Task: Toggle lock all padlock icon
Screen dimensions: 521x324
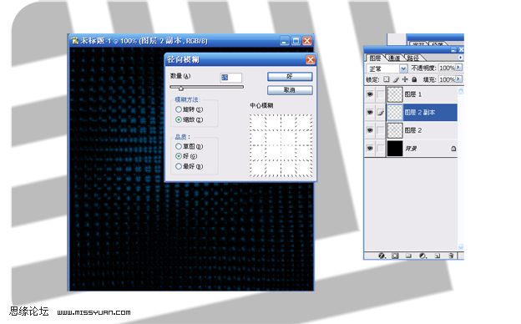Action: pyautogui.click(x=414, y=79)
